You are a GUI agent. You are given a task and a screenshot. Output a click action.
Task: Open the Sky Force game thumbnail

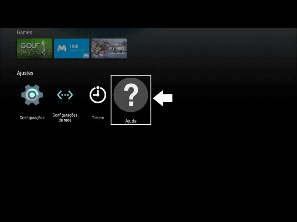point(109,49)
